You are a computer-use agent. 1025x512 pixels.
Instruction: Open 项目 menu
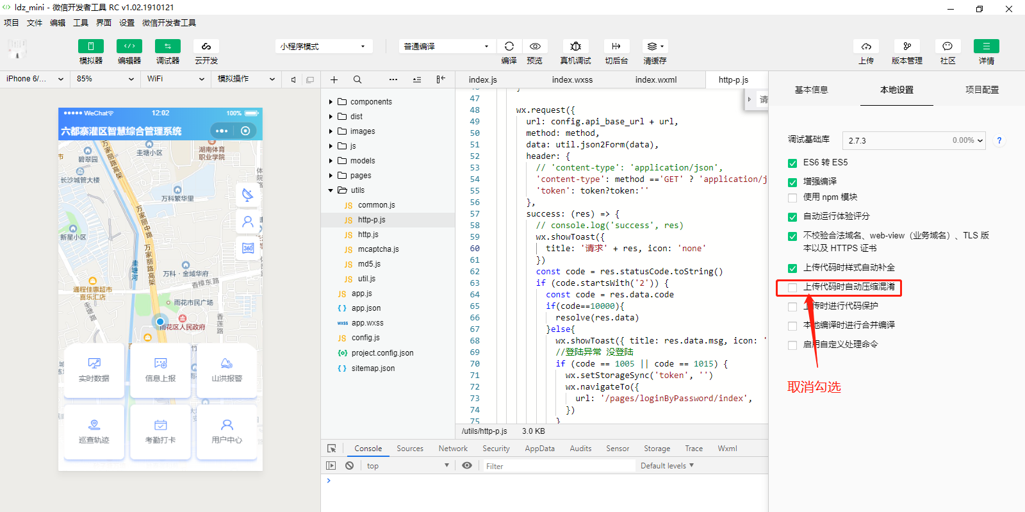click(12, 22)
